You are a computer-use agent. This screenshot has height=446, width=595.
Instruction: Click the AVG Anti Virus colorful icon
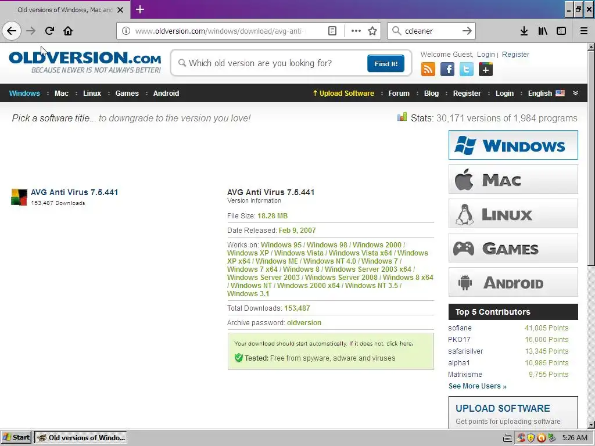(19, 197)
